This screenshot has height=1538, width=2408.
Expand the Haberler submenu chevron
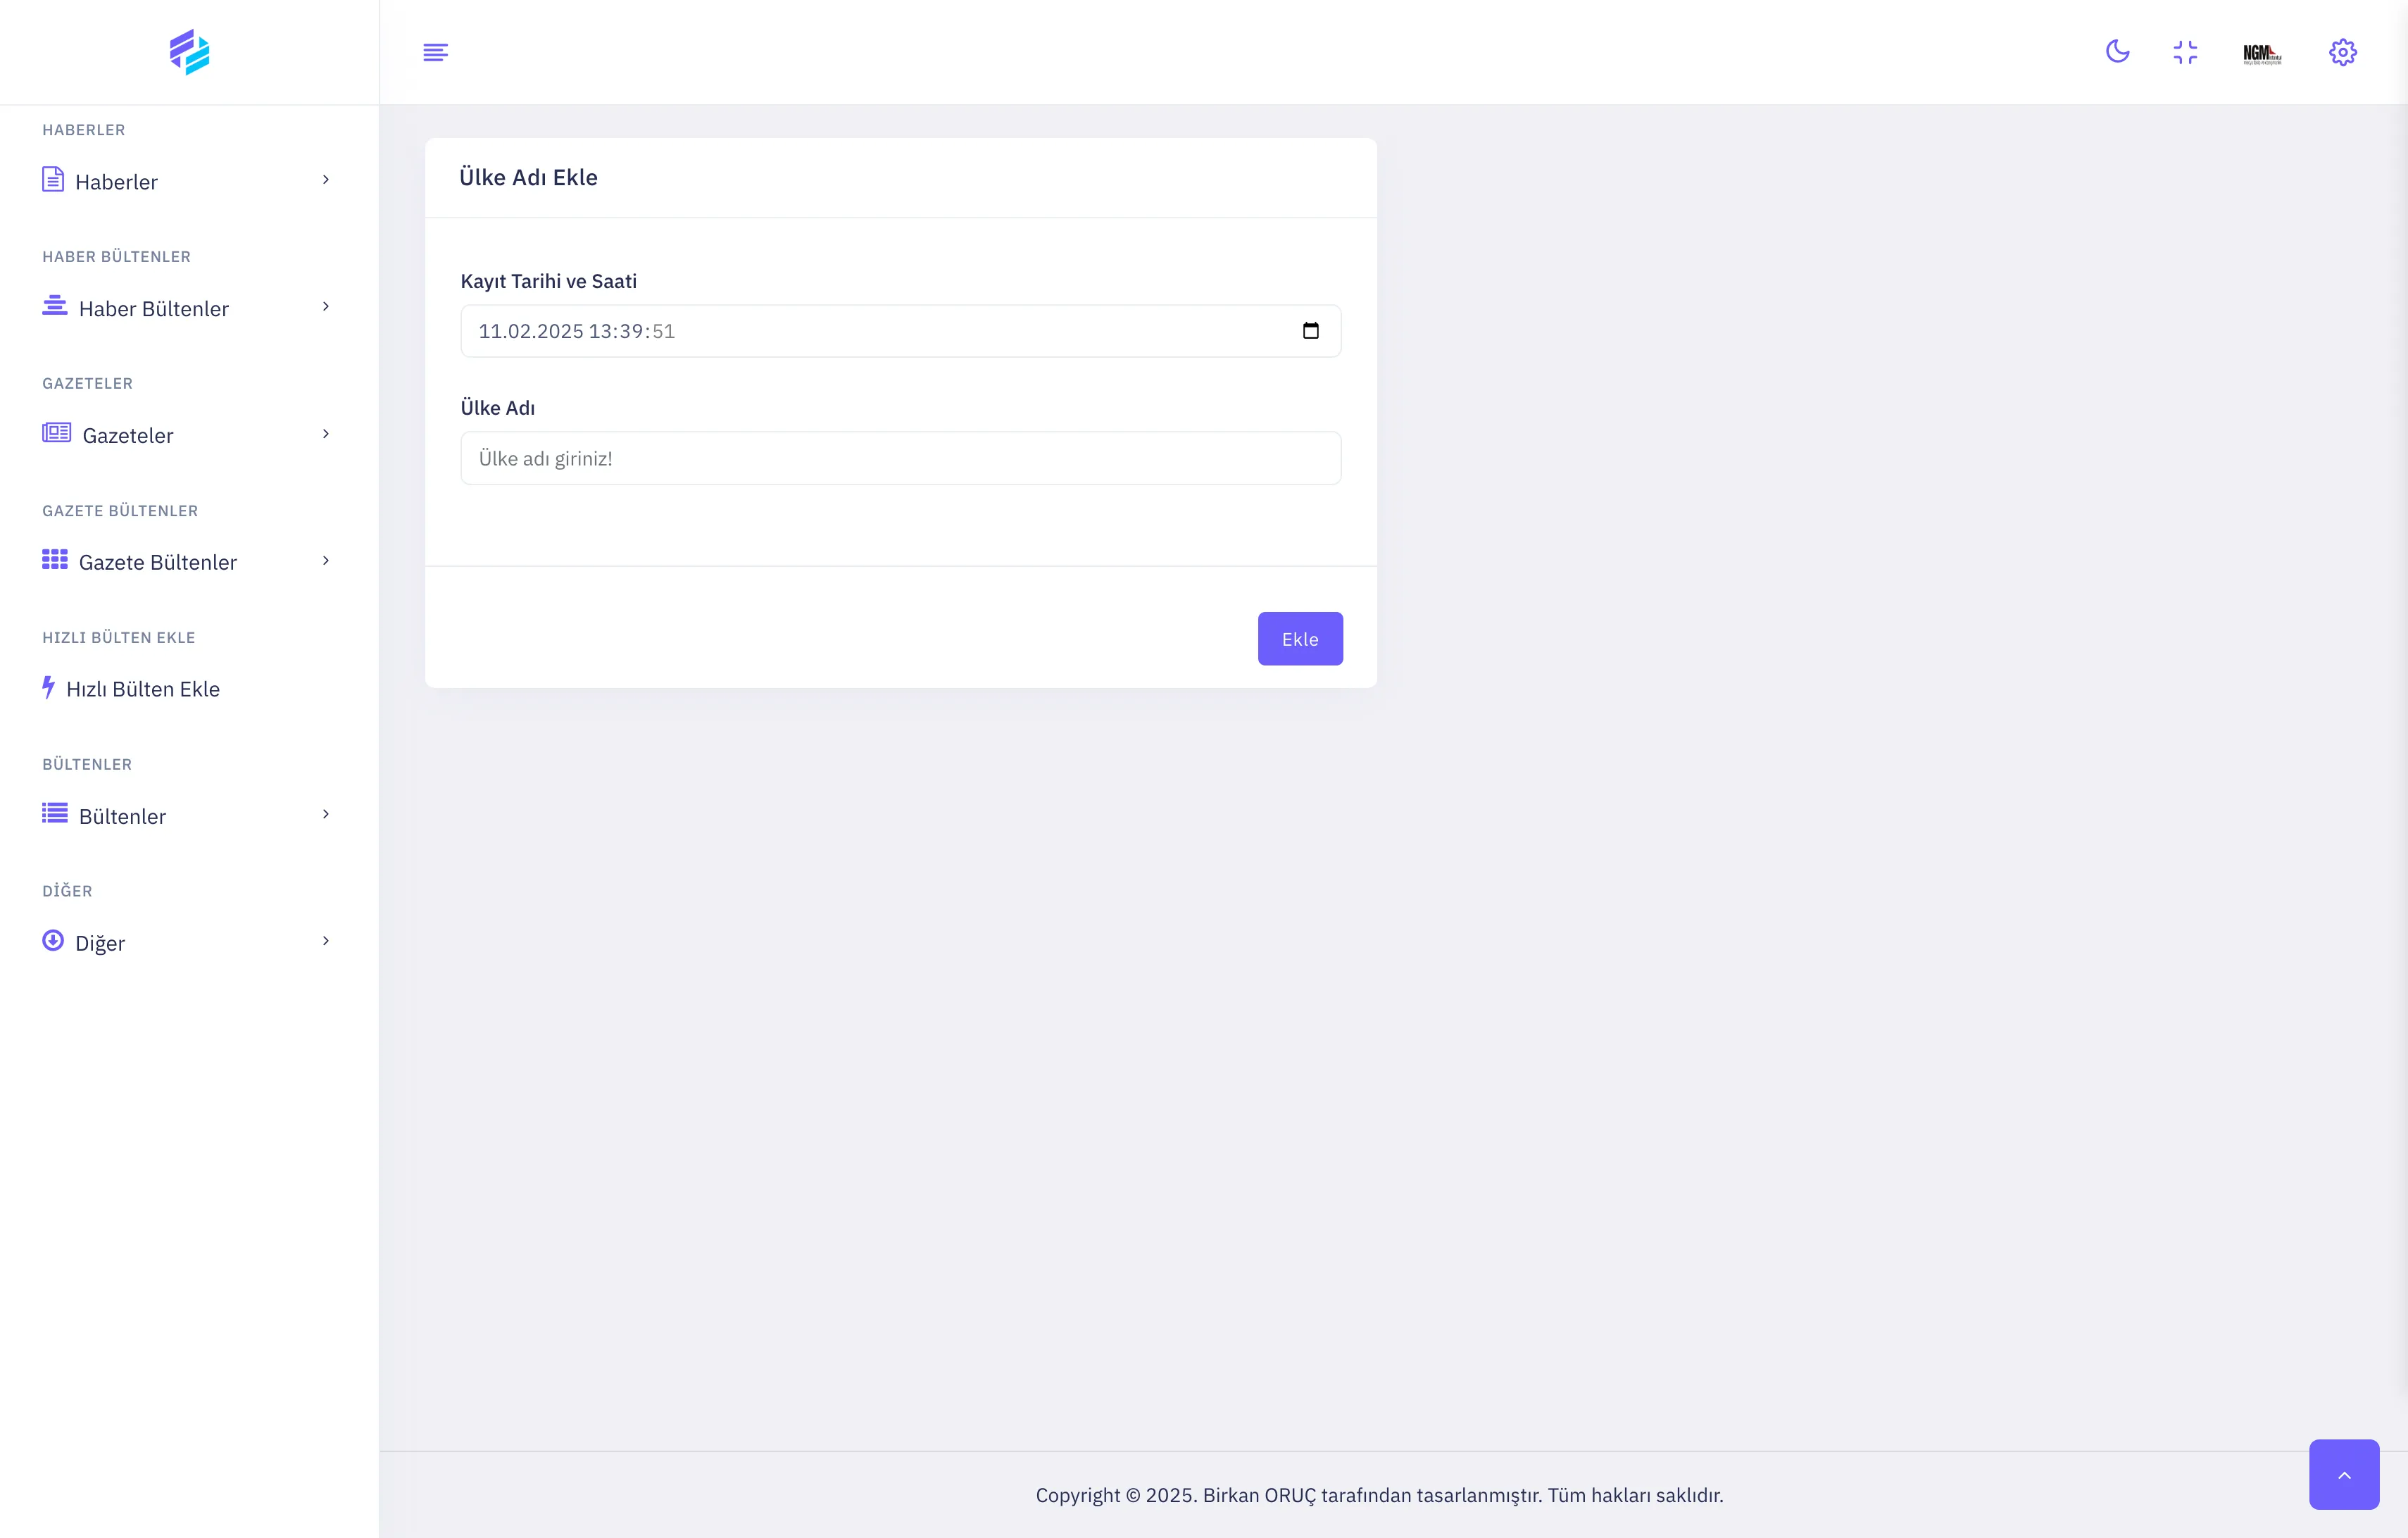pyautogui.click(x=325, y=180)
